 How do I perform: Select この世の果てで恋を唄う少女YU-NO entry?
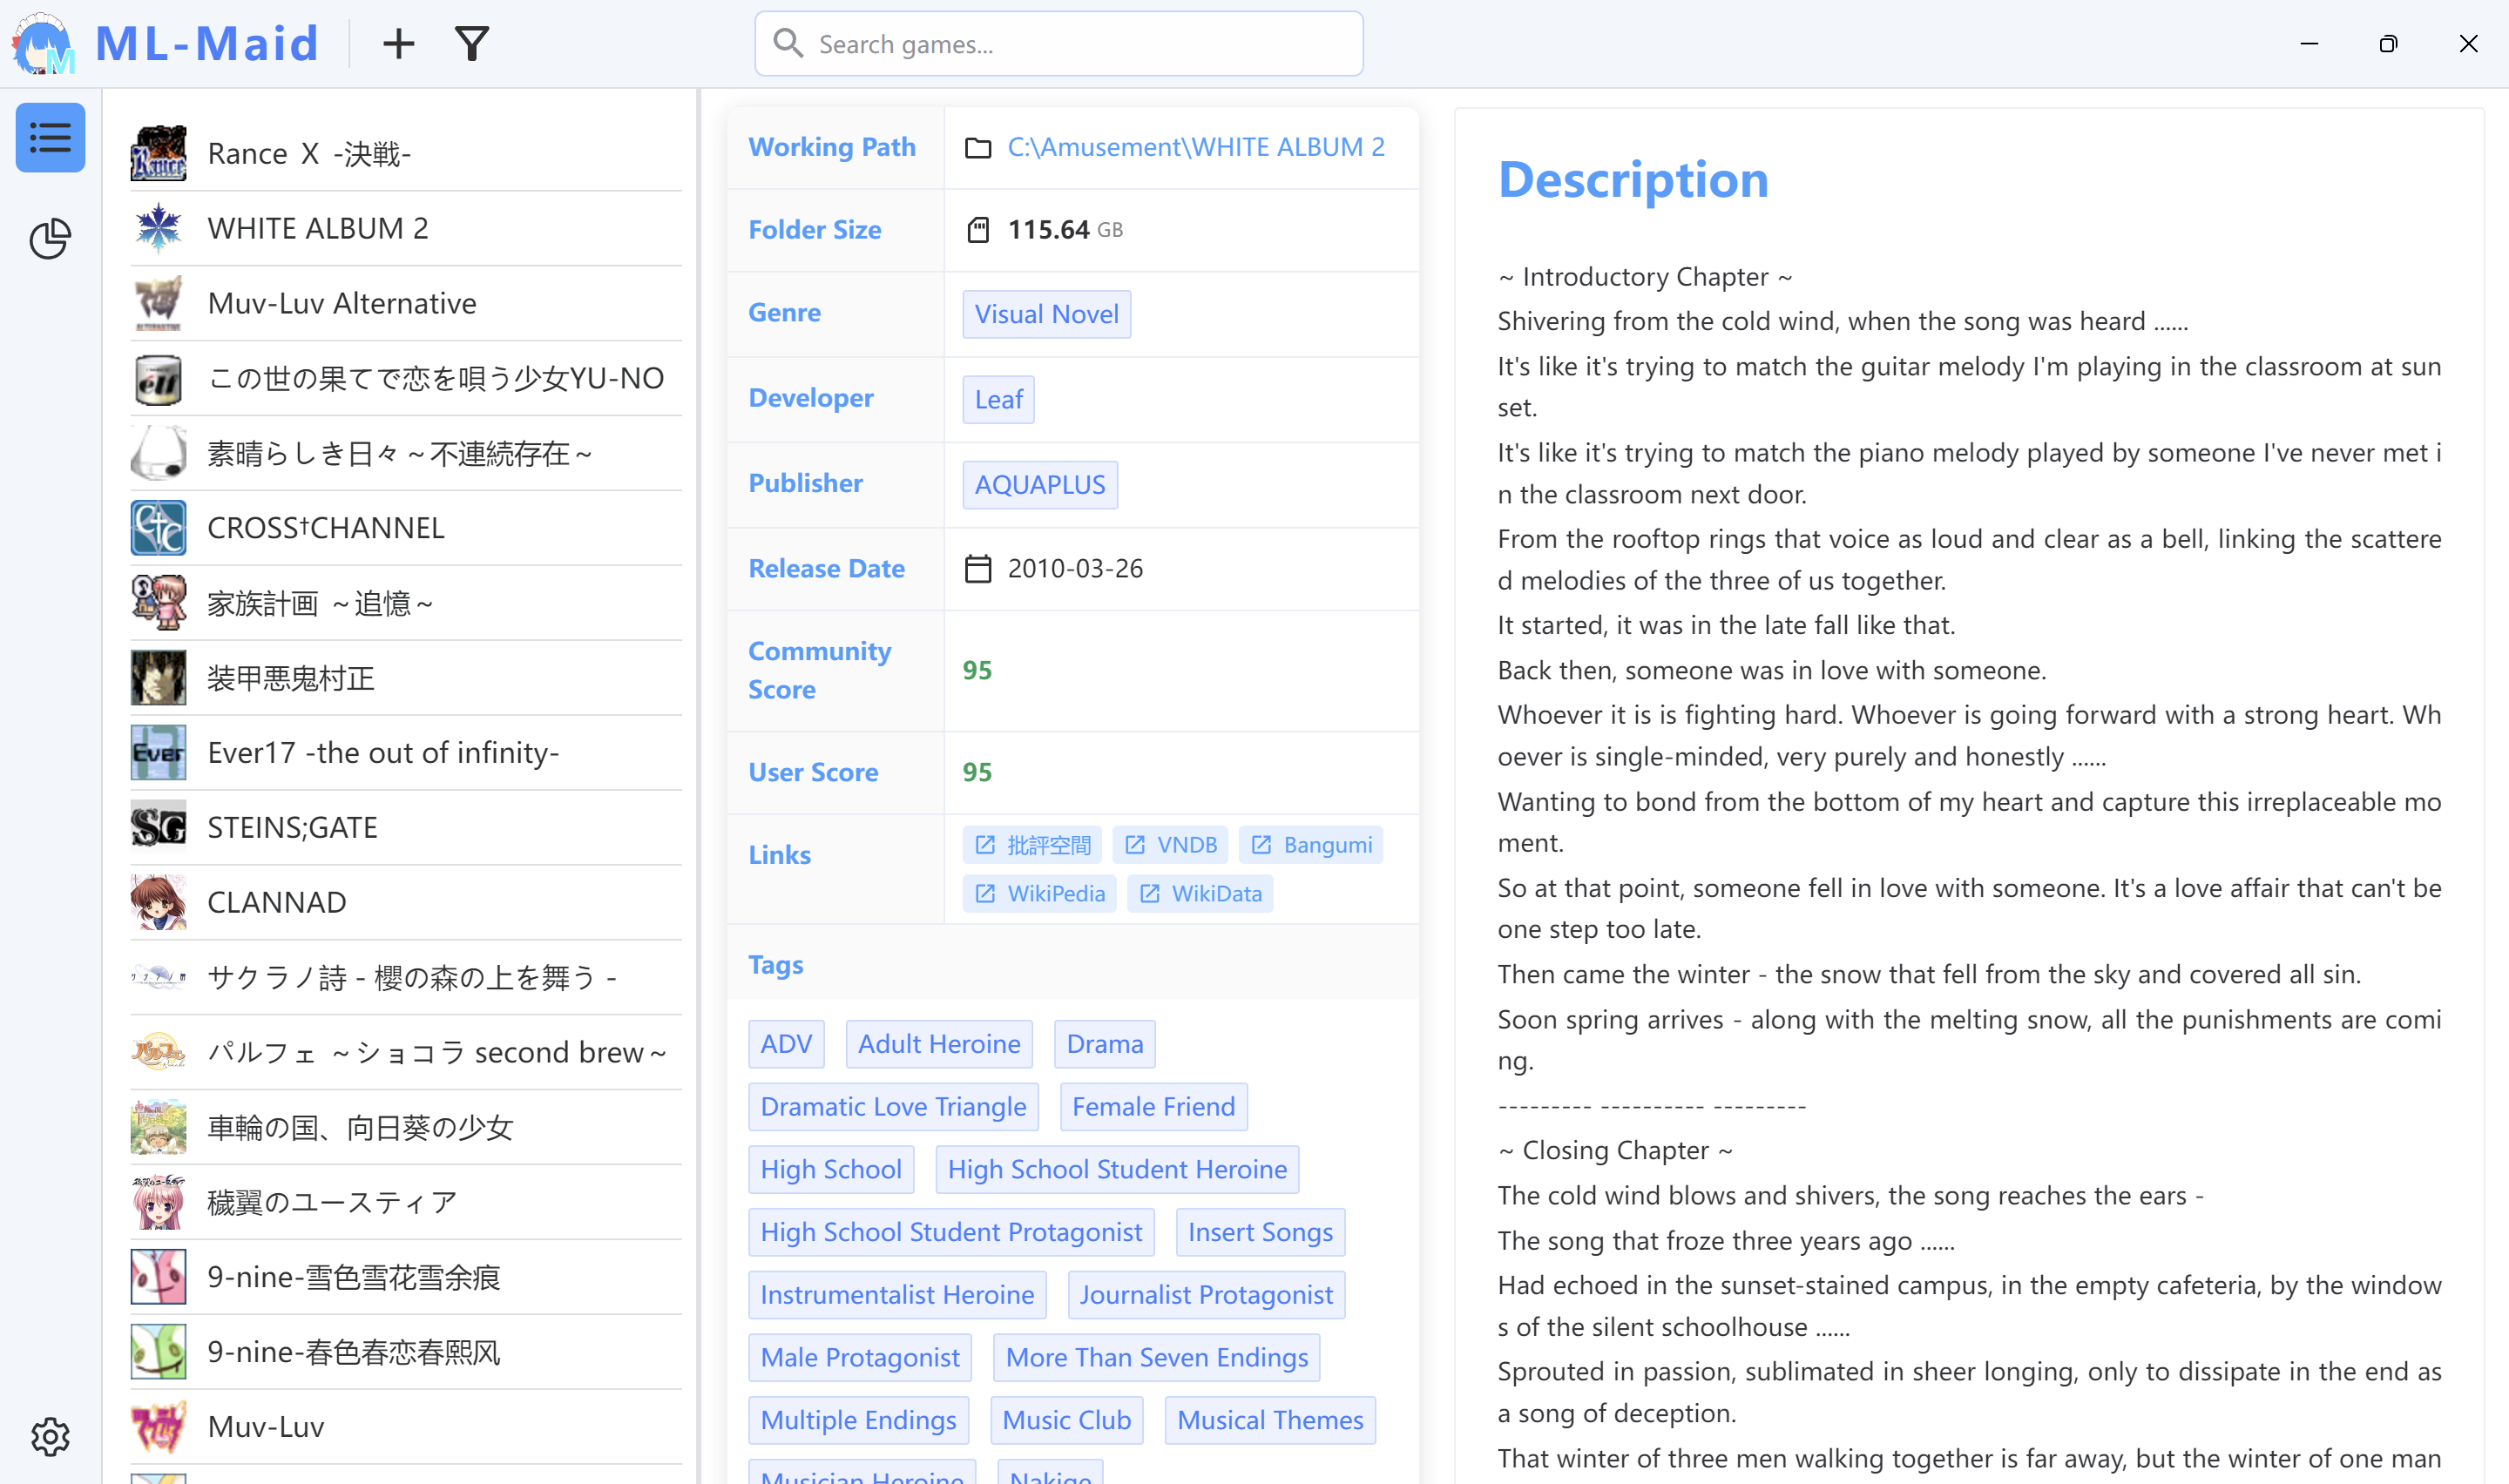pyautogui.click(x=406, y=379)
